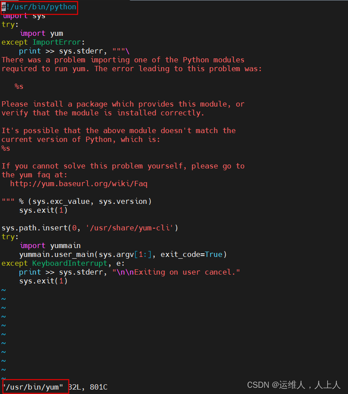Click the indented '%s' placeholder line
This screenshot has width=348, height=394.
tap(19, 86)
